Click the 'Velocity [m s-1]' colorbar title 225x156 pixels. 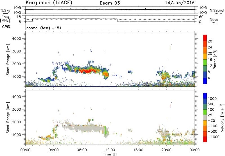pyautogui.click(x=222, y=117)
